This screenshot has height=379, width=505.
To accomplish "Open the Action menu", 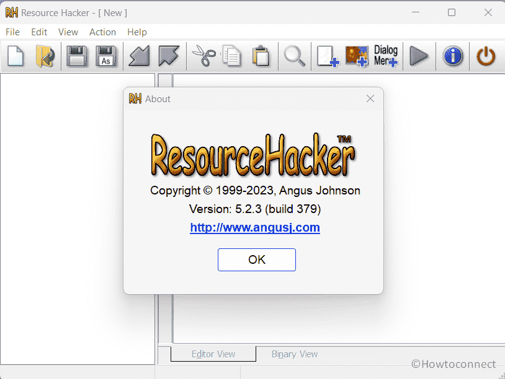I will coord(102,32).
